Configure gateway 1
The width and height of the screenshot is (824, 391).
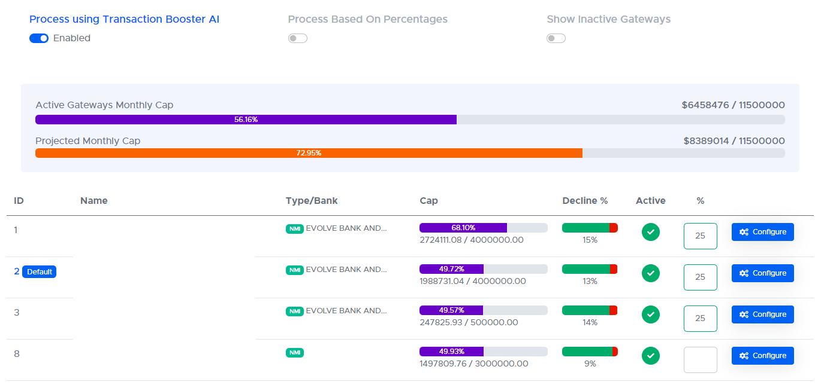click(x=762, y=232)
